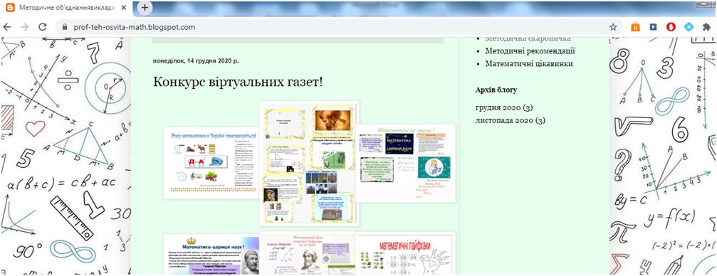Open the математичні лайфхаки newspaper image
The height and width of the screenshot is (276, 717).
[x=405, y=254]
